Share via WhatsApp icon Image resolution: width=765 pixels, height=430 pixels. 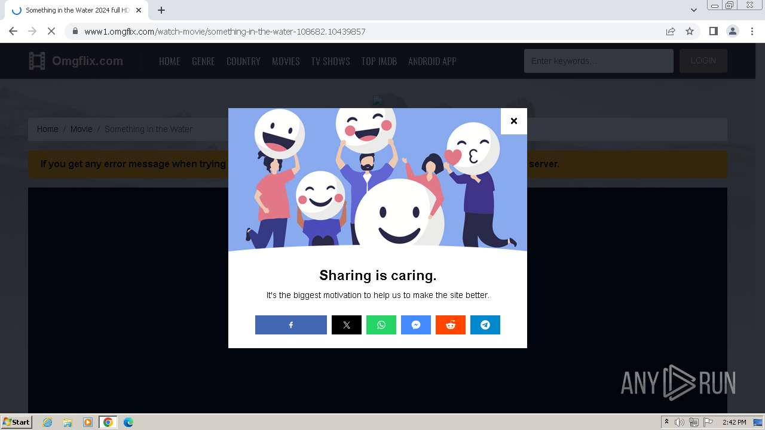click(381, 325)
